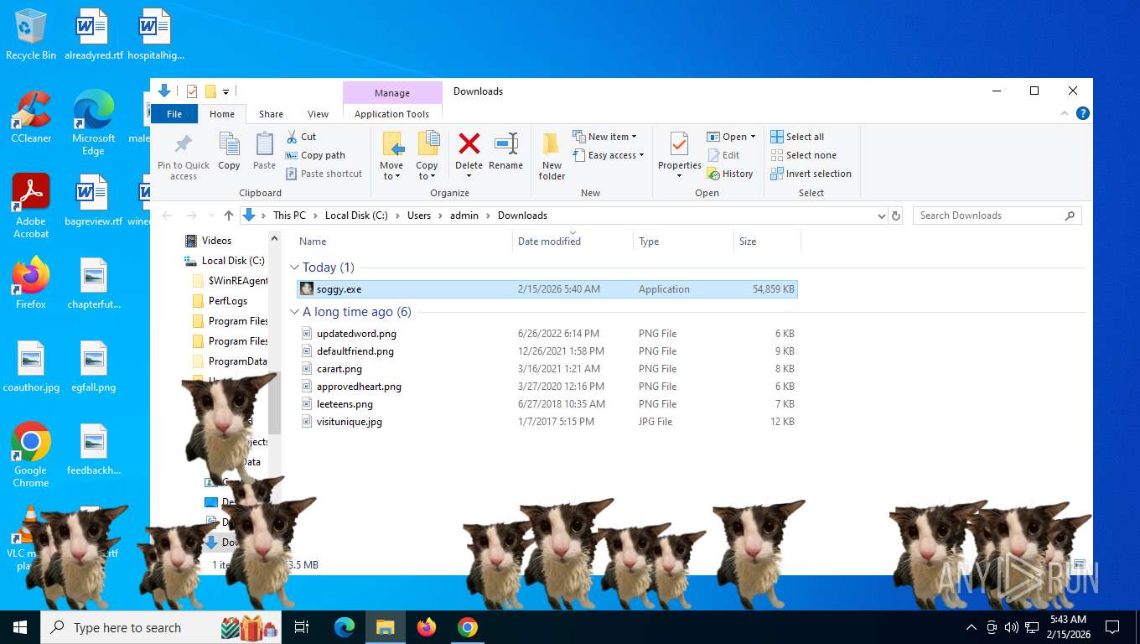Go up one folder level
The image size is (1140, 644).
(x=228, y=216)
